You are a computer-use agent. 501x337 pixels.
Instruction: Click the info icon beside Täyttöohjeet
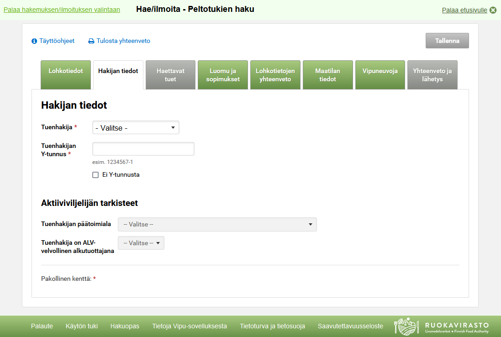pyautogui.click(x=34, y=41)
